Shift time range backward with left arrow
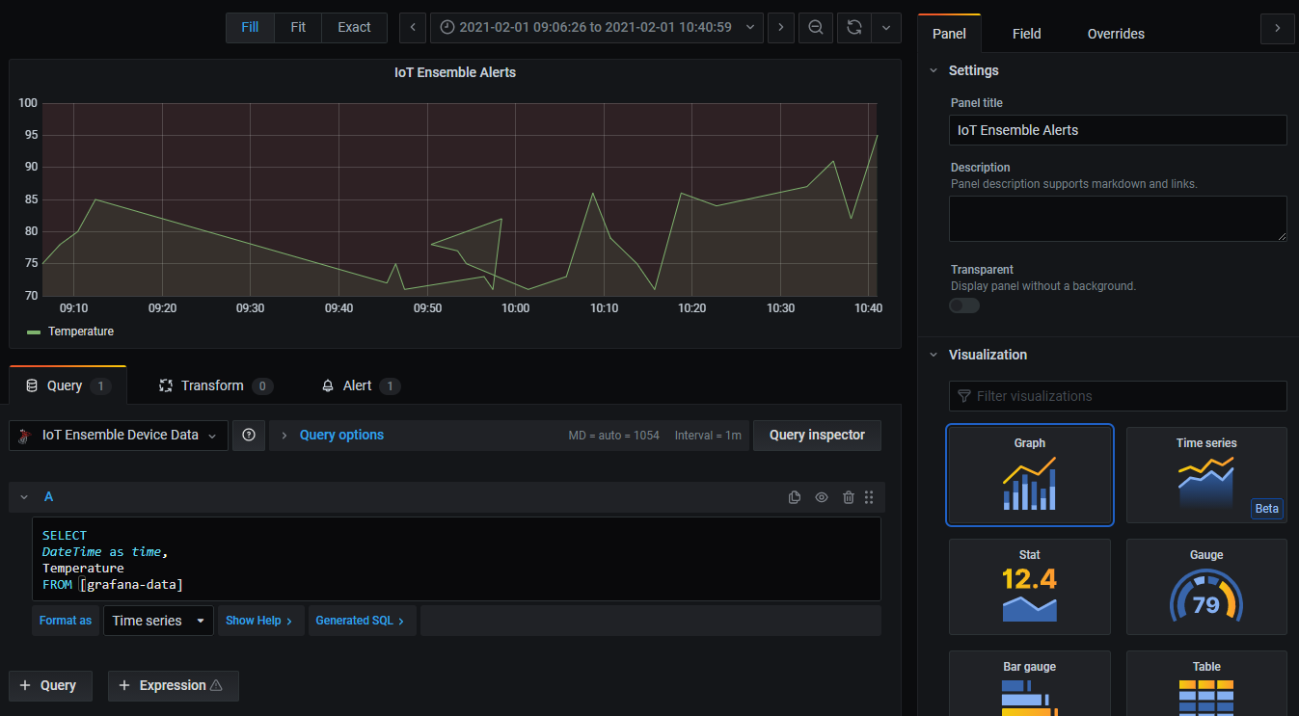The width and height of the screenshot is (1299, 716). (x=413, y=27)
